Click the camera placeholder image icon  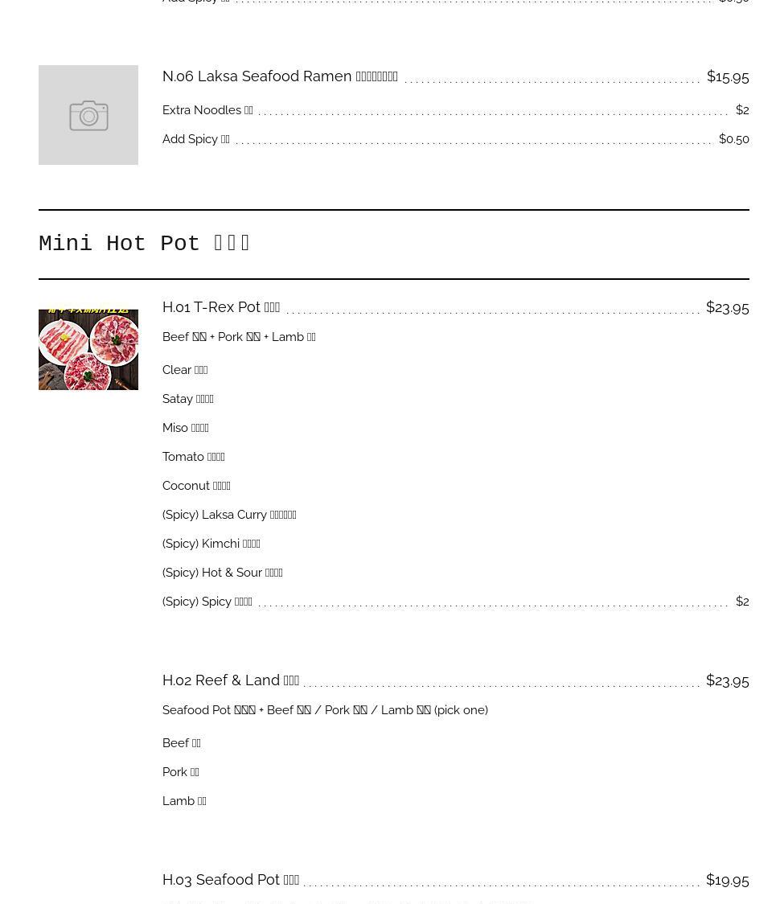(x=88, y=115)
